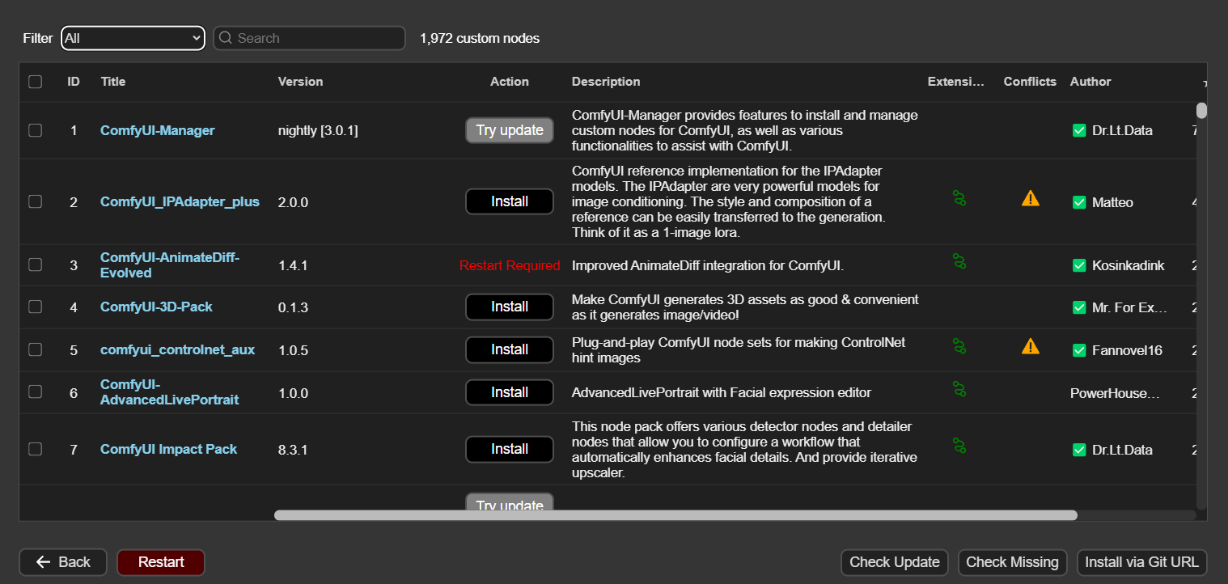Image resolution: width=1228 pixels, height=584 pixels.
Task: Open the comfyui_controlnet_aux title link
Action: click(x=177, y=350)
